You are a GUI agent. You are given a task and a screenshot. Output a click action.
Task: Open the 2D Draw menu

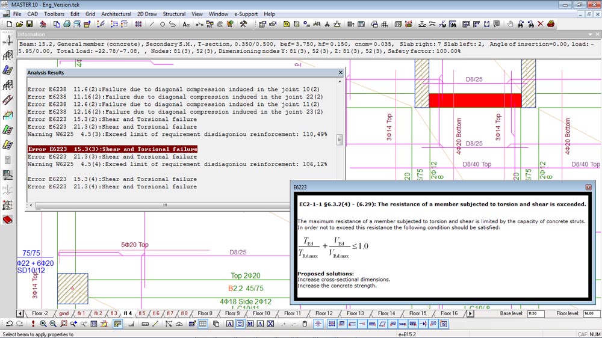pyautogui.click(x=147, y=14)
